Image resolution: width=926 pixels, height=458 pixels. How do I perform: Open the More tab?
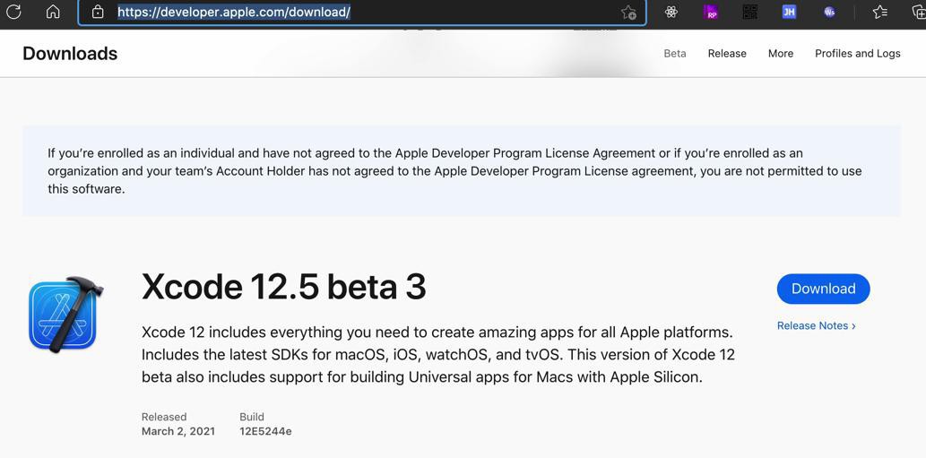[x=781, y=53]
